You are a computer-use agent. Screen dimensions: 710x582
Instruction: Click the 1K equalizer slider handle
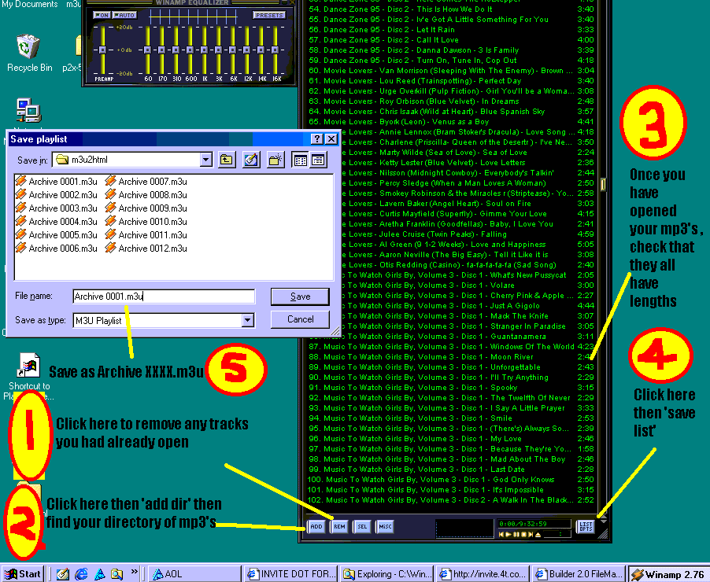click(x=204, y=50)
